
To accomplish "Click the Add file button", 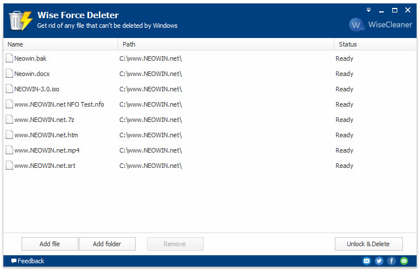I will tap(50, 244).
